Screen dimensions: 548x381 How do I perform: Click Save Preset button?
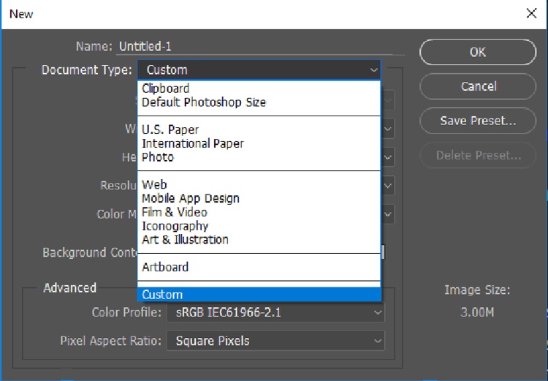(x=478, y=121)
